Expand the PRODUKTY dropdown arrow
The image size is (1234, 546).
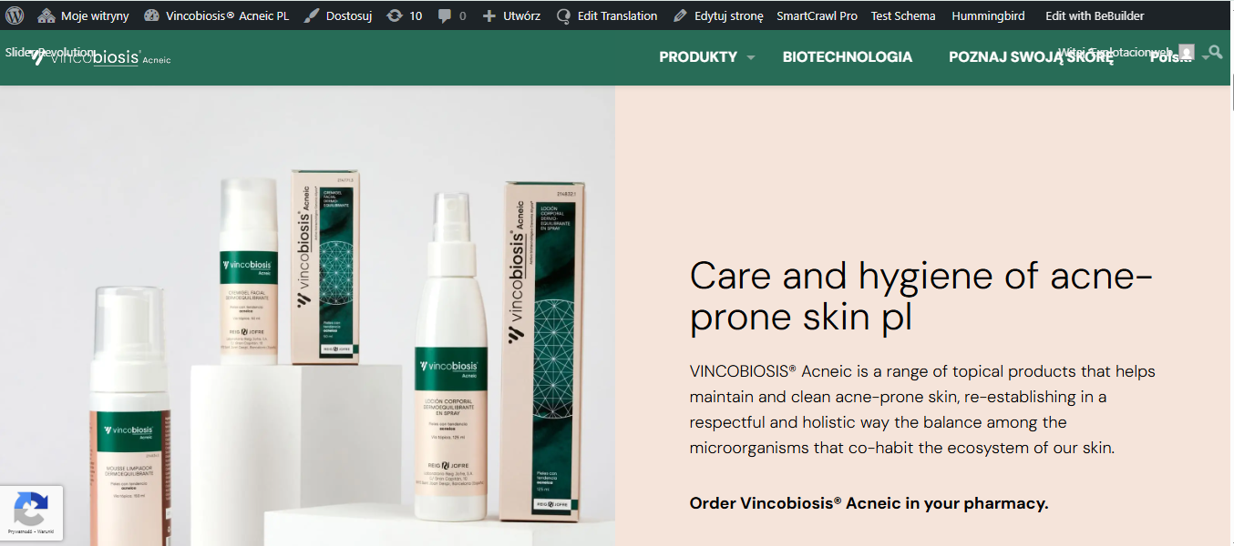(751, 57)
